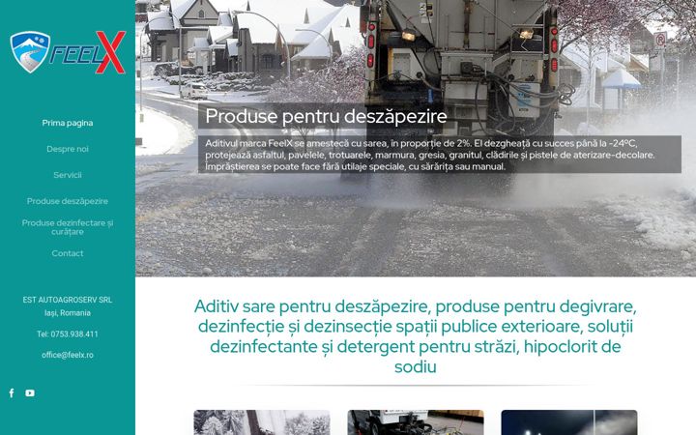Click the slider heading Produse pentru deszăpezire
Viewport: 696px width, 435px height.
click(326, 116)
